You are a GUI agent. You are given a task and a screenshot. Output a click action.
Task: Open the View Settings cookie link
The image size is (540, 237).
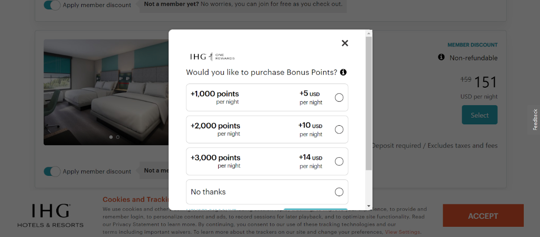(402, 232)
